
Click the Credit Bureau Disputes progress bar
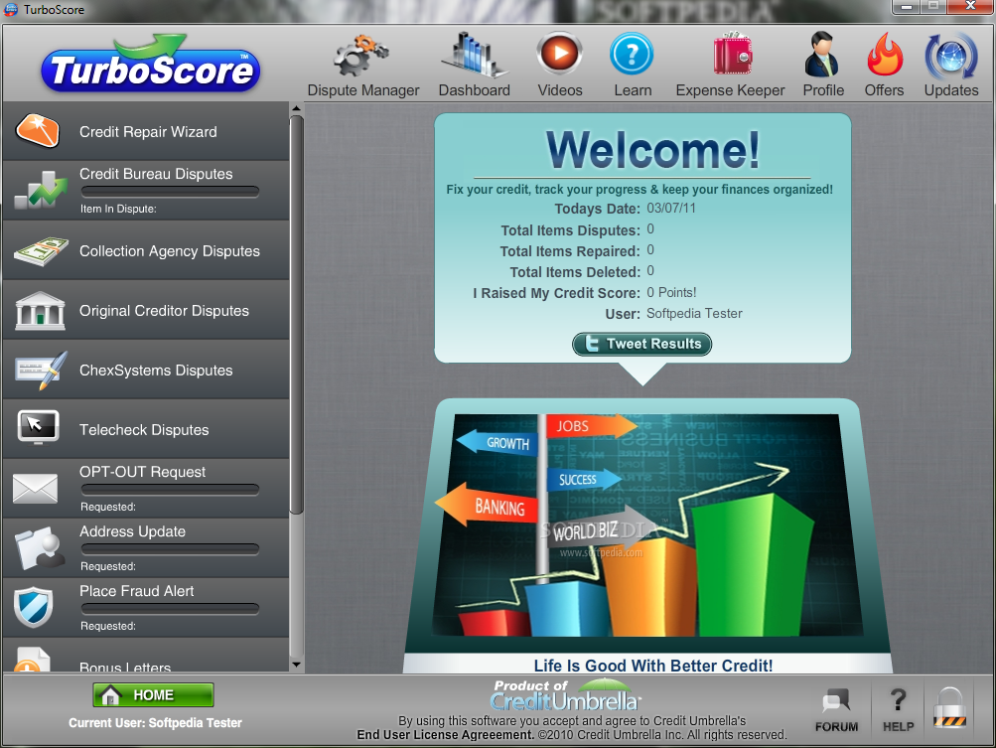tap(170, 191)
